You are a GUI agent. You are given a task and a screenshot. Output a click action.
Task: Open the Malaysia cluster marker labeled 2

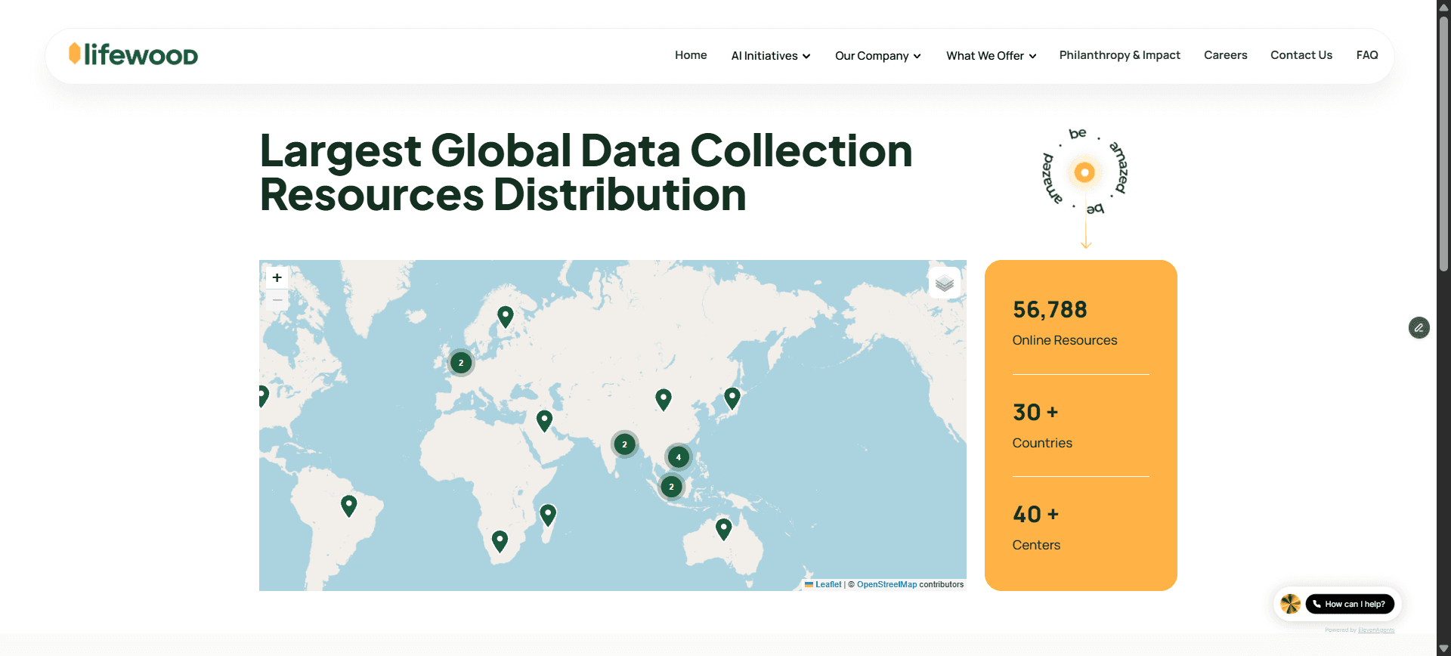[671, 487]
